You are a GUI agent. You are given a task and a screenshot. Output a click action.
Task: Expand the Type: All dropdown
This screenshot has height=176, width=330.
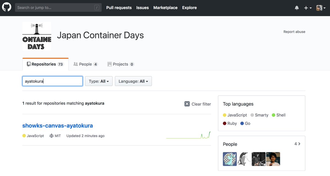[99, 81]
